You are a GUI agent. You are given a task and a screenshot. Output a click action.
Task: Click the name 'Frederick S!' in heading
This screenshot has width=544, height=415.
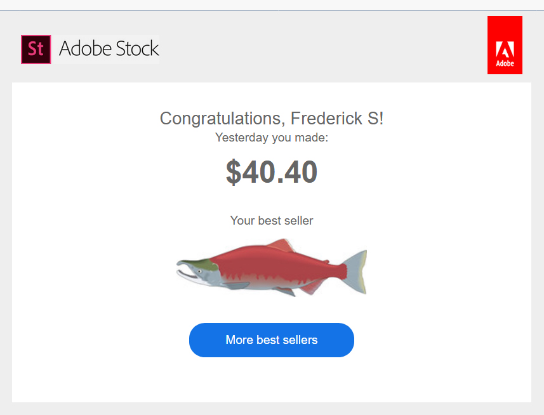[x=337, y=119]
